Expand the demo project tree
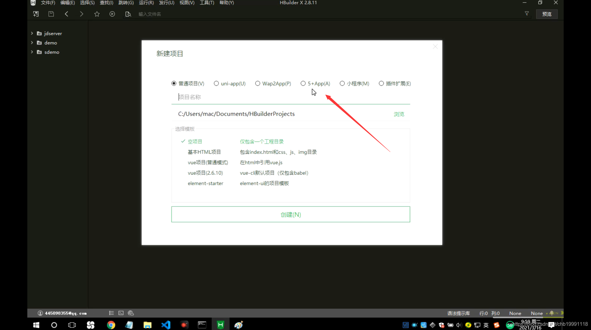 (x=32, y=42)
